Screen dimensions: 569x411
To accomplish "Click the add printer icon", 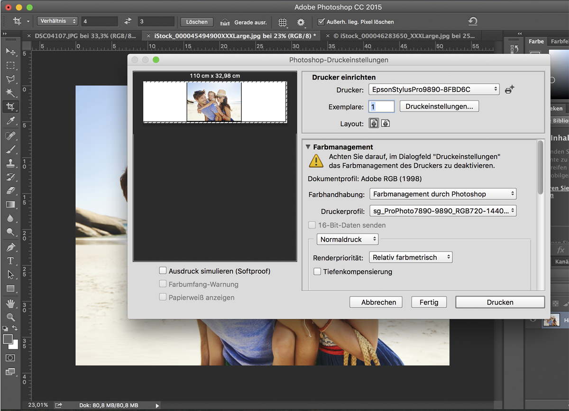I will 510,89.
